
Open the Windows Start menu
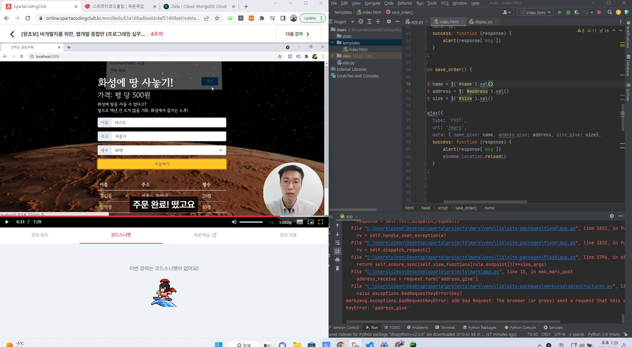218,344
